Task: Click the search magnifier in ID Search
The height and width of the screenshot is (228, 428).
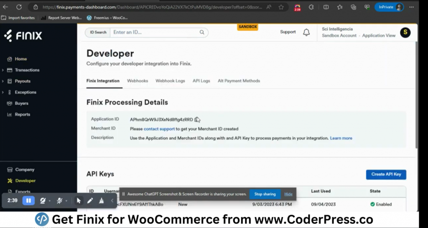Action: pyautogui.click(x=202, y=33)
